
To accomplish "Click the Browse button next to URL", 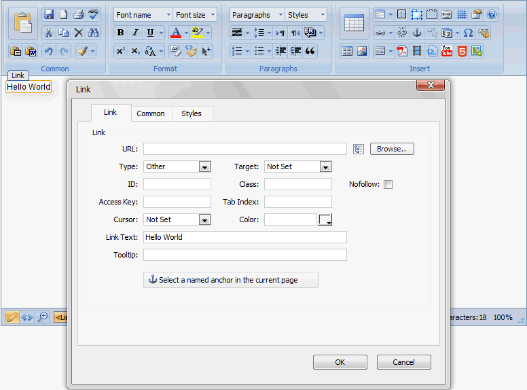I will (x=392, y=149).
